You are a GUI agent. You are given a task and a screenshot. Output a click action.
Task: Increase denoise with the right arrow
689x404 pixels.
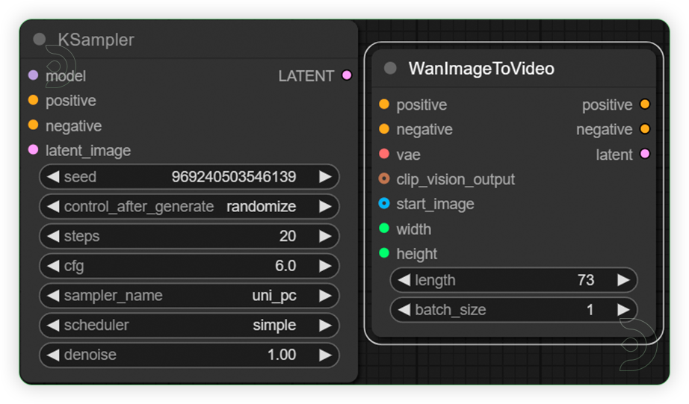pyautogui.click(x=325, y=355)
